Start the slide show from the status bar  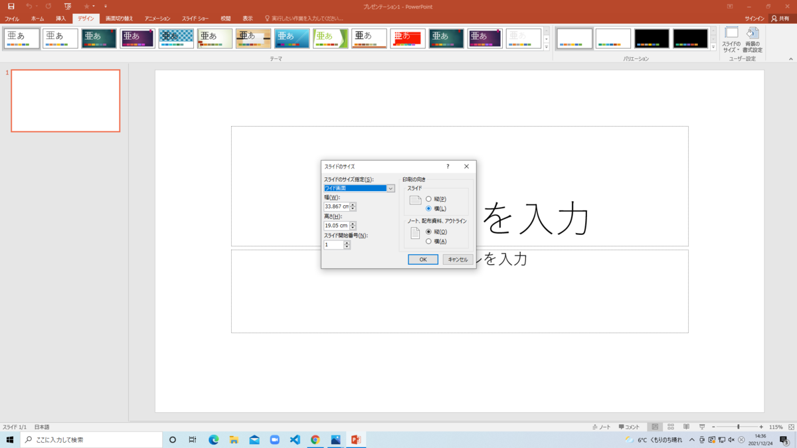[x=703, y=427]
